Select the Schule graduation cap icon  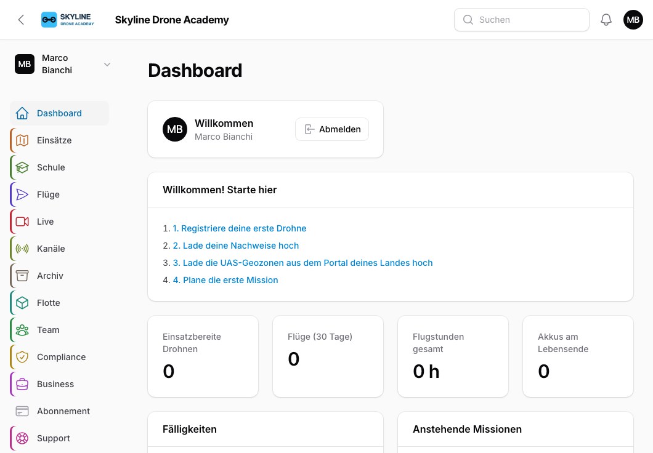(x=22, y=167)
